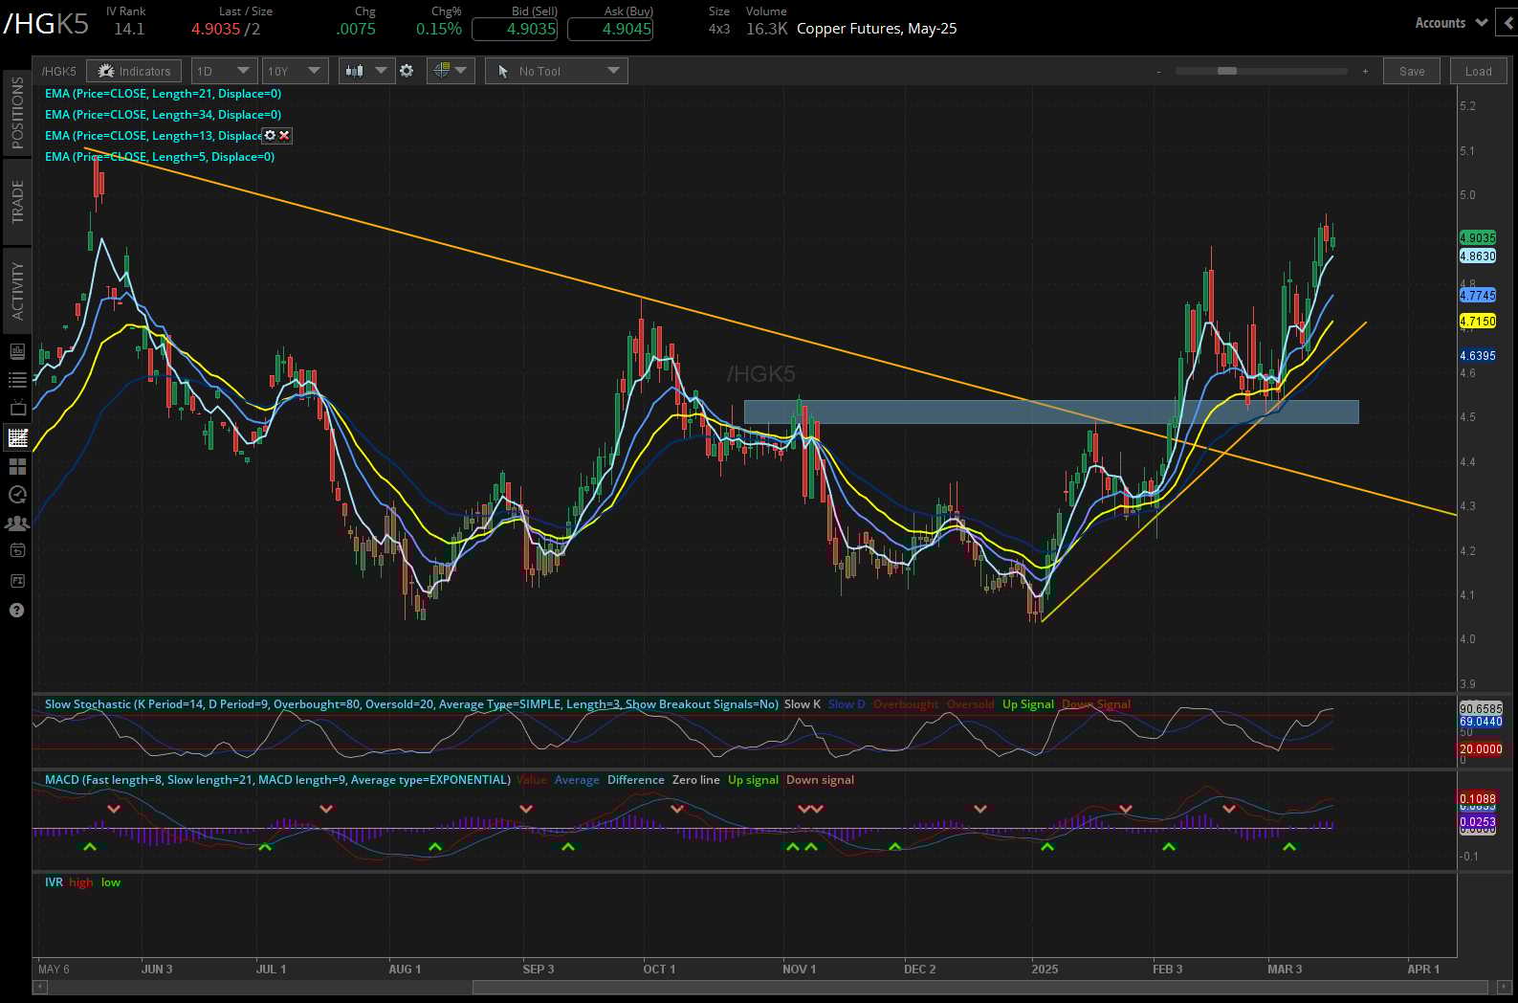Click the /HGK5 chart symbol label
Viewport: 1518px width, 1003px height.
pyautogui.click(x=58, y=71)
